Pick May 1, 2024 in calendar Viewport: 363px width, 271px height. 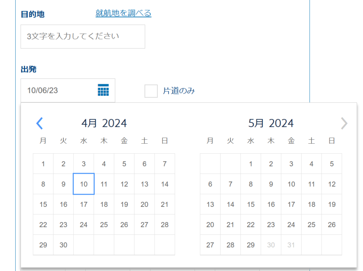click(251, 164)
